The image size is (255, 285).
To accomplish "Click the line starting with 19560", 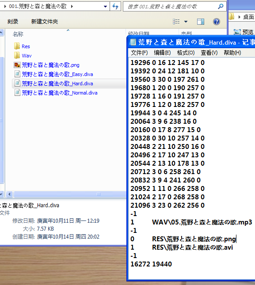I will pos(167,80).
